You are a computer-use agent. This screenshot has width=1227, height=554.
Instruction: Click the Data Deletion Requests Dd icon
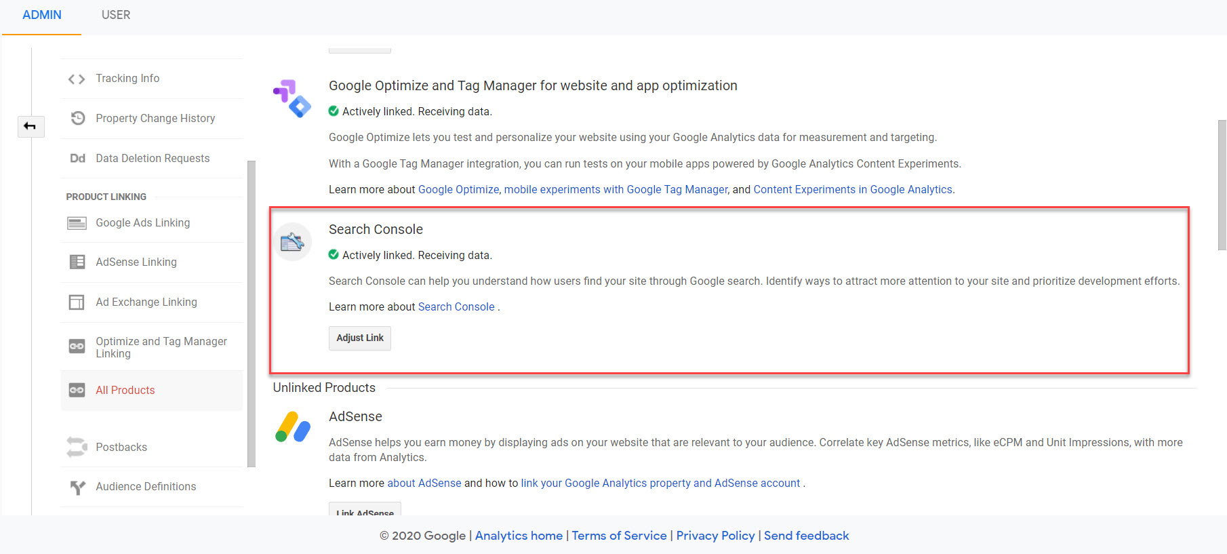coord(77,158)
